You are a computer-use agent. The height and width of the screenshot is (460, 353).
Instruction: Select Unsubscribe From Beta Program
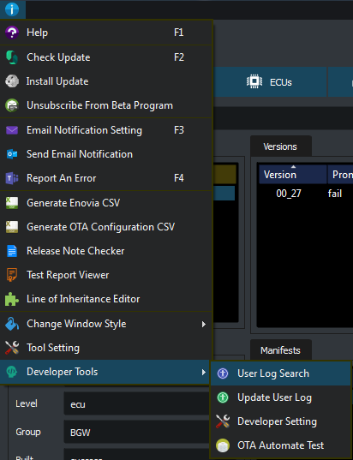(x=106, y=105)
